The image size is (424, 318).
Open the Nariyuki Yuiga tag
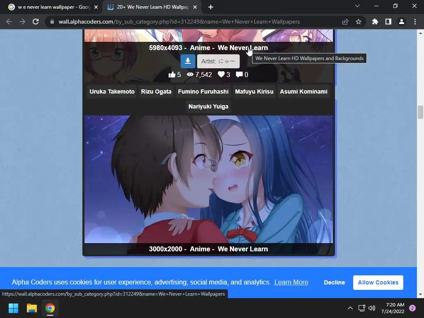(x=208, y=106)
